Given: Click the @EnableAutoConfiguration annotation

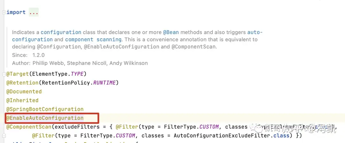Looking at the screenshot, I should [45, 118].
